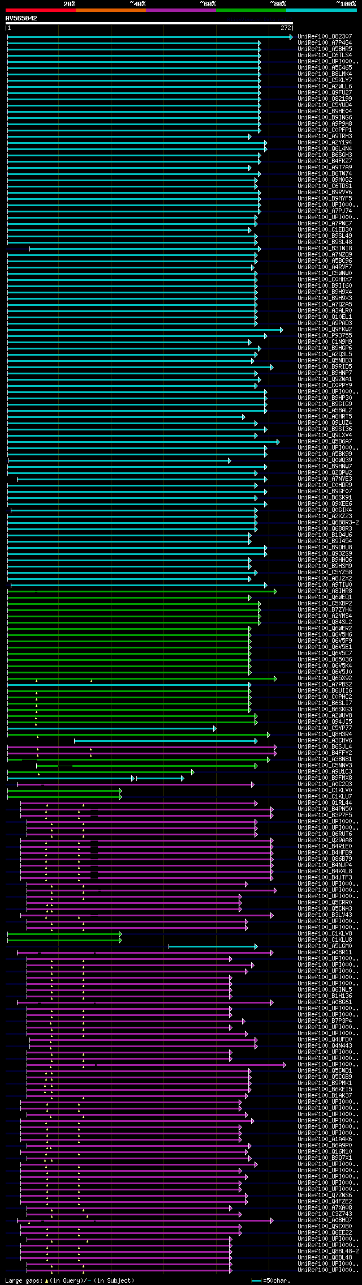Click label UniRef100_A9U1C3
Screen dimensions: 362x1285
(325, 772)
